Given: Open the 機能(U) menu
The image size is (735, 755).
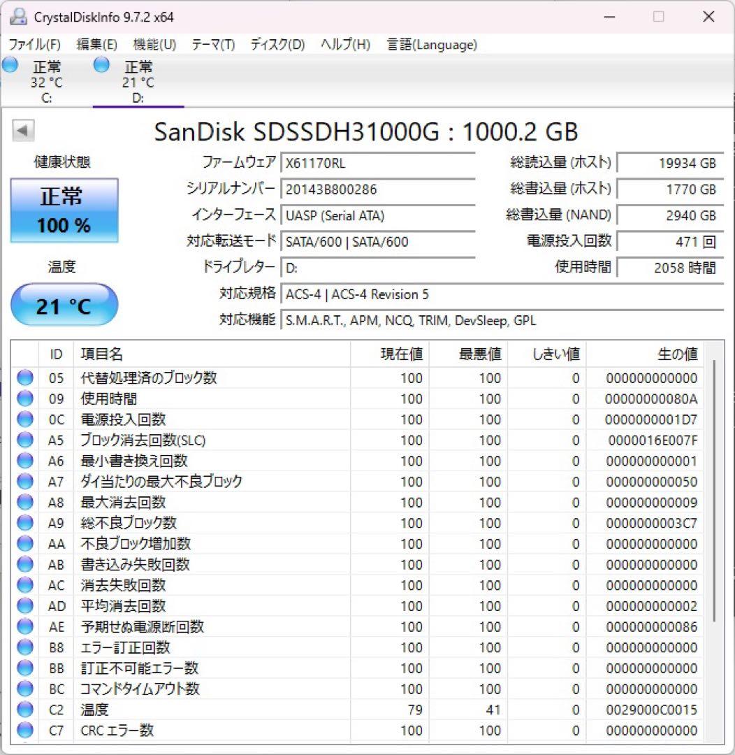Looking at the screenshot, I should 154,44.
